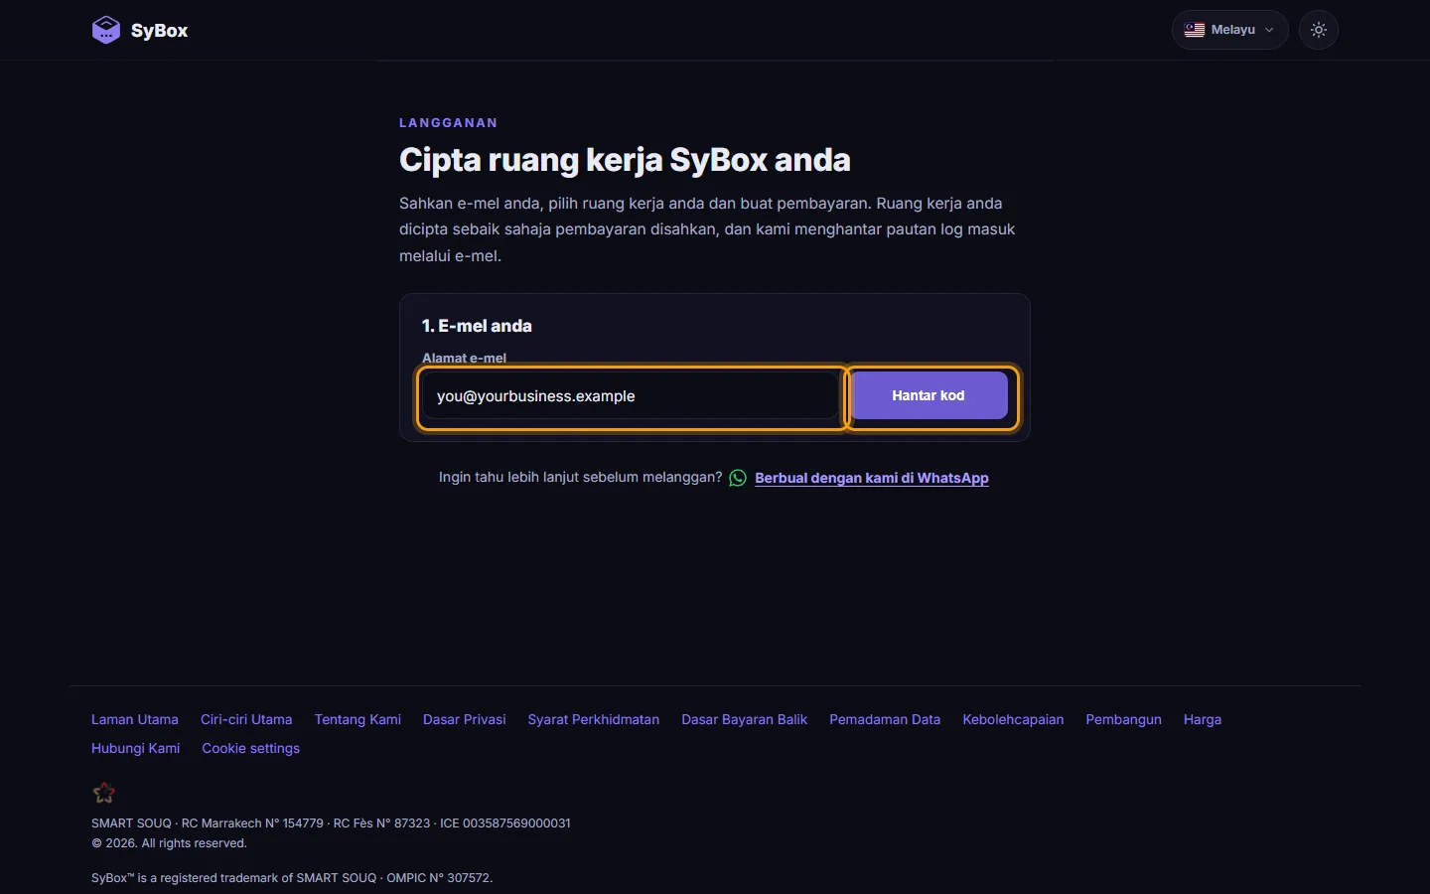Open the Melayu language dropdown
This screenshot has width=1430, height=894.
pyautogui.click(x=1229, y=30)
